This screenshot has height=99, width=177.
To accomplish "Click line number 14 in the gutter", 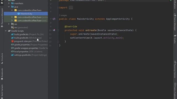I will [50, 45].
